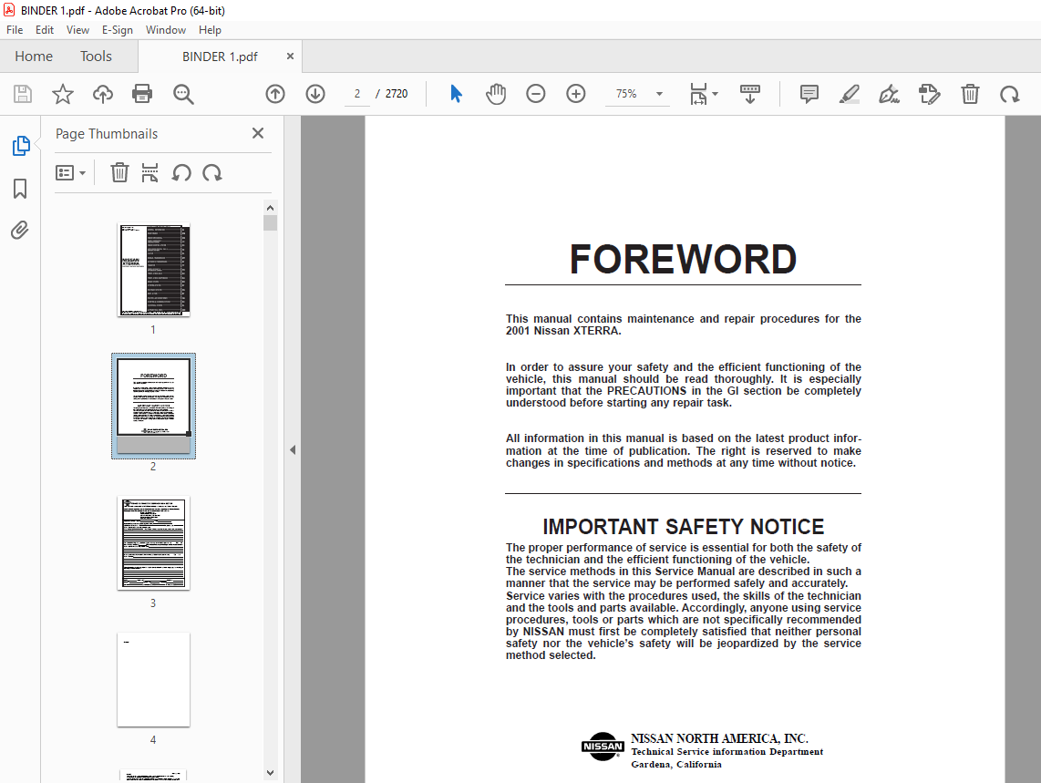The width and height of the screenshot is (1041, 783).
Task: Click the thumbnails scrollbar thumb
Action: pos(270,222)
